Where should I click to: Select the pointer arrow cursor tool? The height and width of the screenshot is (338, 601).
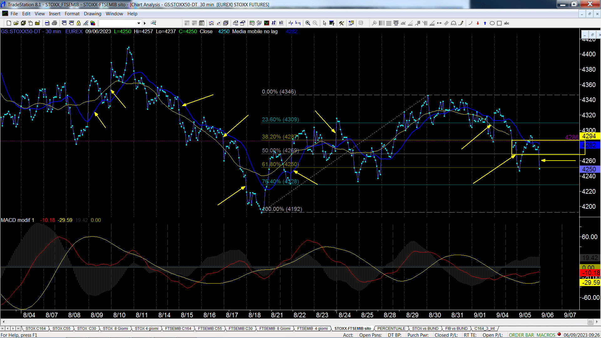click(x=324, y=23)
